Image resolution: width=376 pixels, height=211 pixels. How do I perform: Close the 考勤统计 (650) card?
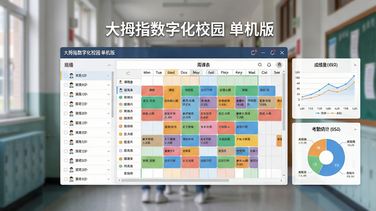coord(355,129)
